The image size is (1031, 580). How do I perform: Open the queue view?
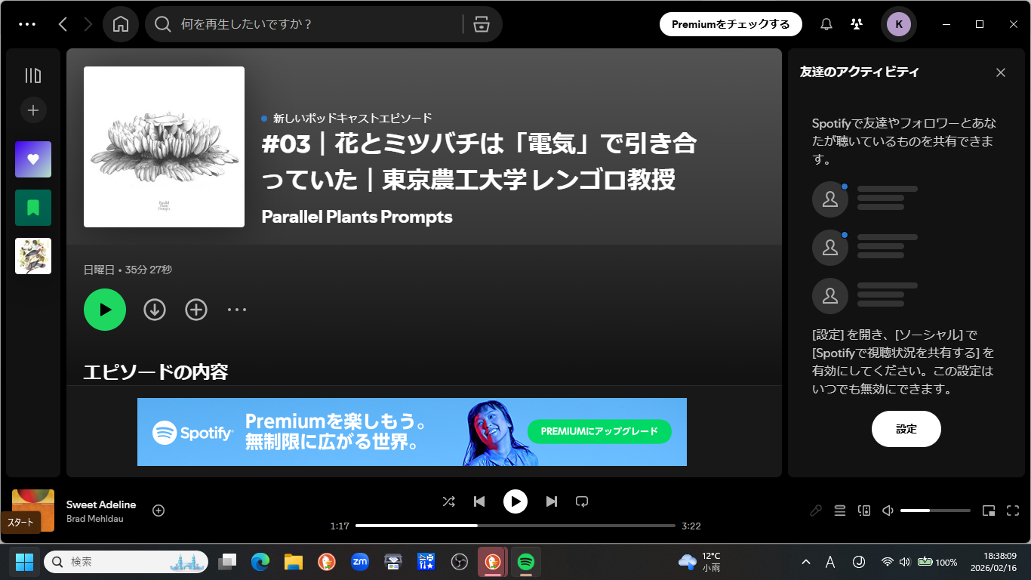pyautogui.click(x=840, y=511)
